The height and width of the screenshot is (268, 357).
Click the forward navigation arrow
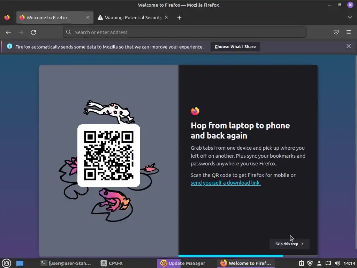[21, 32]
